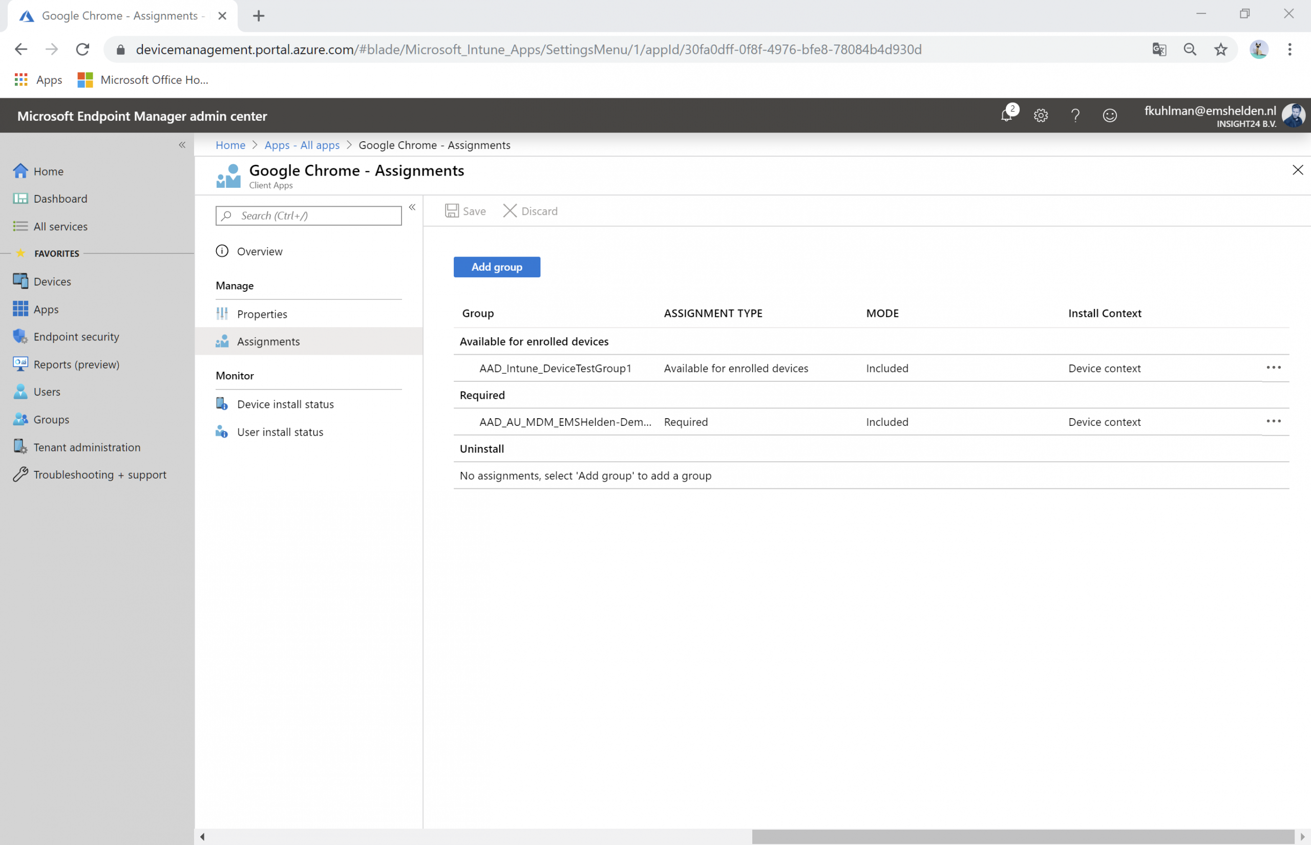
Task: Reload the page with refresh icon
Action: (82, 49)
